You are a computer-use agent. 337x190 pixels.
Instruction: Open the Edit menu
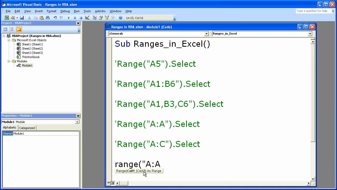pyautogui.click(x=17, y=11)
